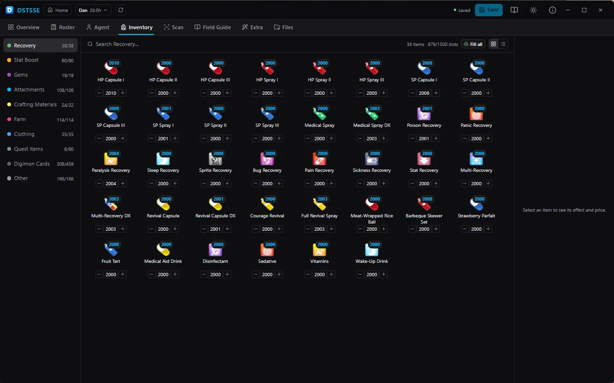The image size is (614, 383).
Task: Select the Sedative item icon
Action: click(x=267, y=249)
